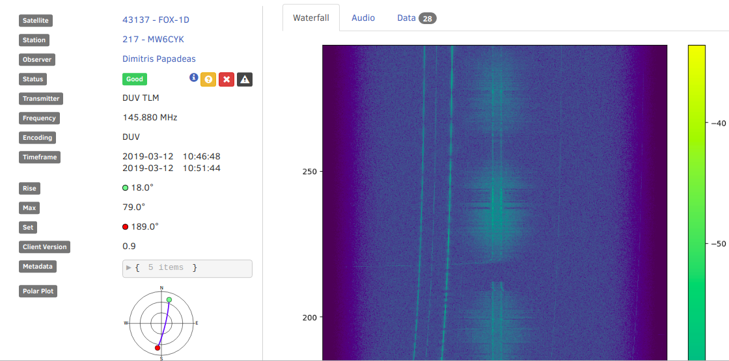Open observer profile Dimitris Papadeas
The height and width of the screenshot is (361, 729).
(159, 59)
